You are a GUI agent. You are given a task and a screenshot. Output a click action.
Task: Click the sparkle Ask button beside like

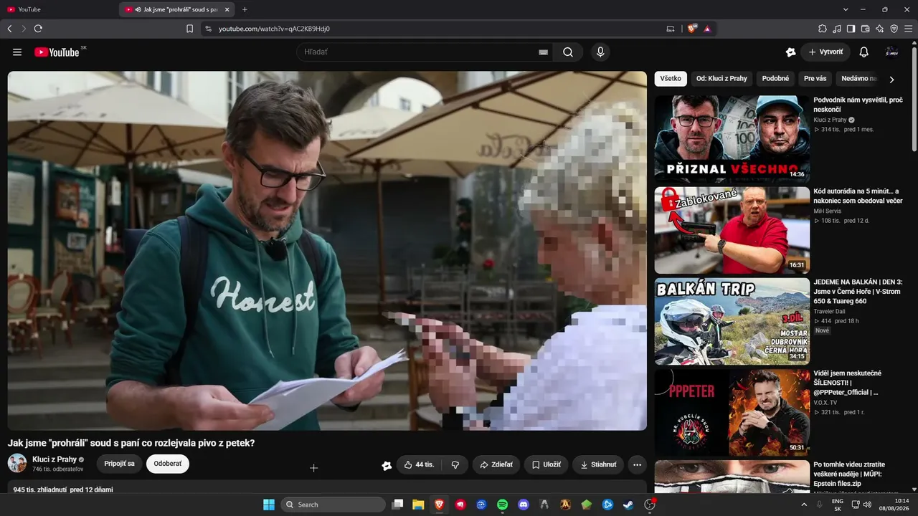[x=387, y=465]
